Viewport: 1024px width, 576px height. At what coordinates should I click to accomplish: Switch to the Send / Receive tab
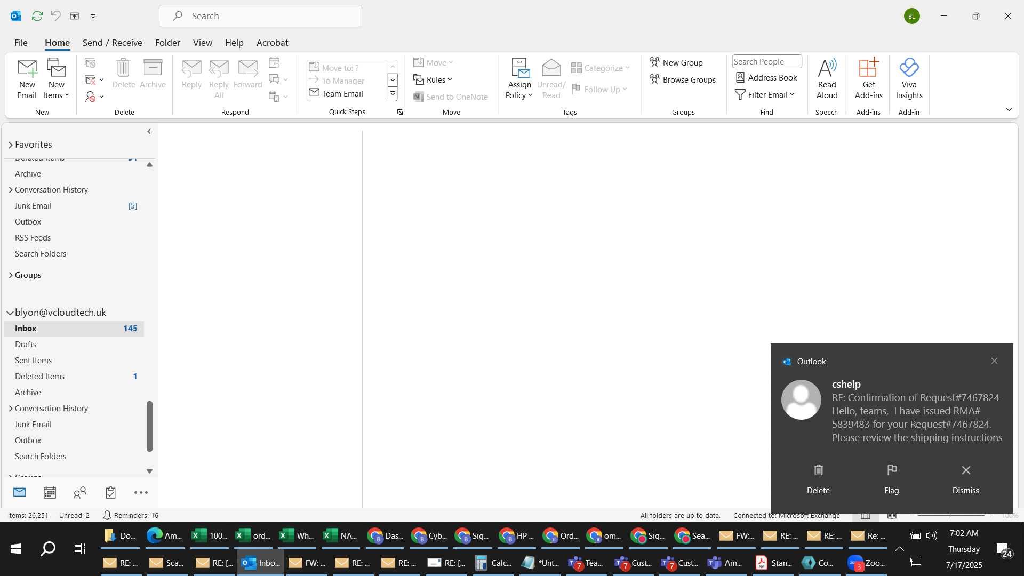[112, 43]
